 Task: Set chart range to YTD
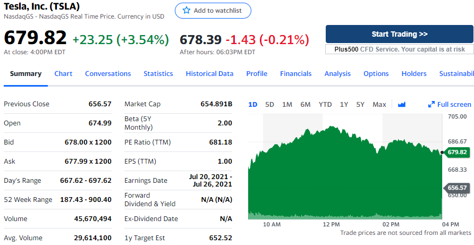point(325,105)
